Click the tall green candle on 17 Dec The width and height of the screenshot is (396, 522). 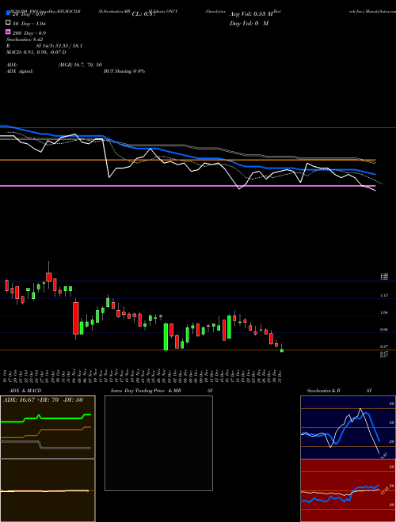tap(230, 327)
